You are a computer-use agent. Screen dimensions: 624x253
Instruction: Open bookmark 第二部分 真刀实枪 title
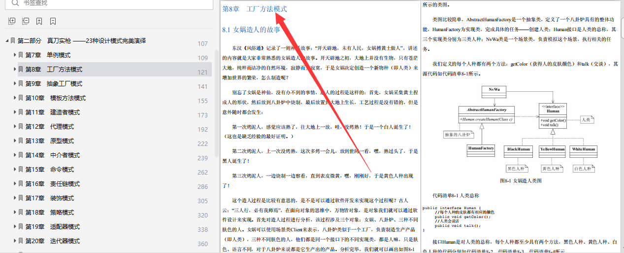tap(82, 41)
